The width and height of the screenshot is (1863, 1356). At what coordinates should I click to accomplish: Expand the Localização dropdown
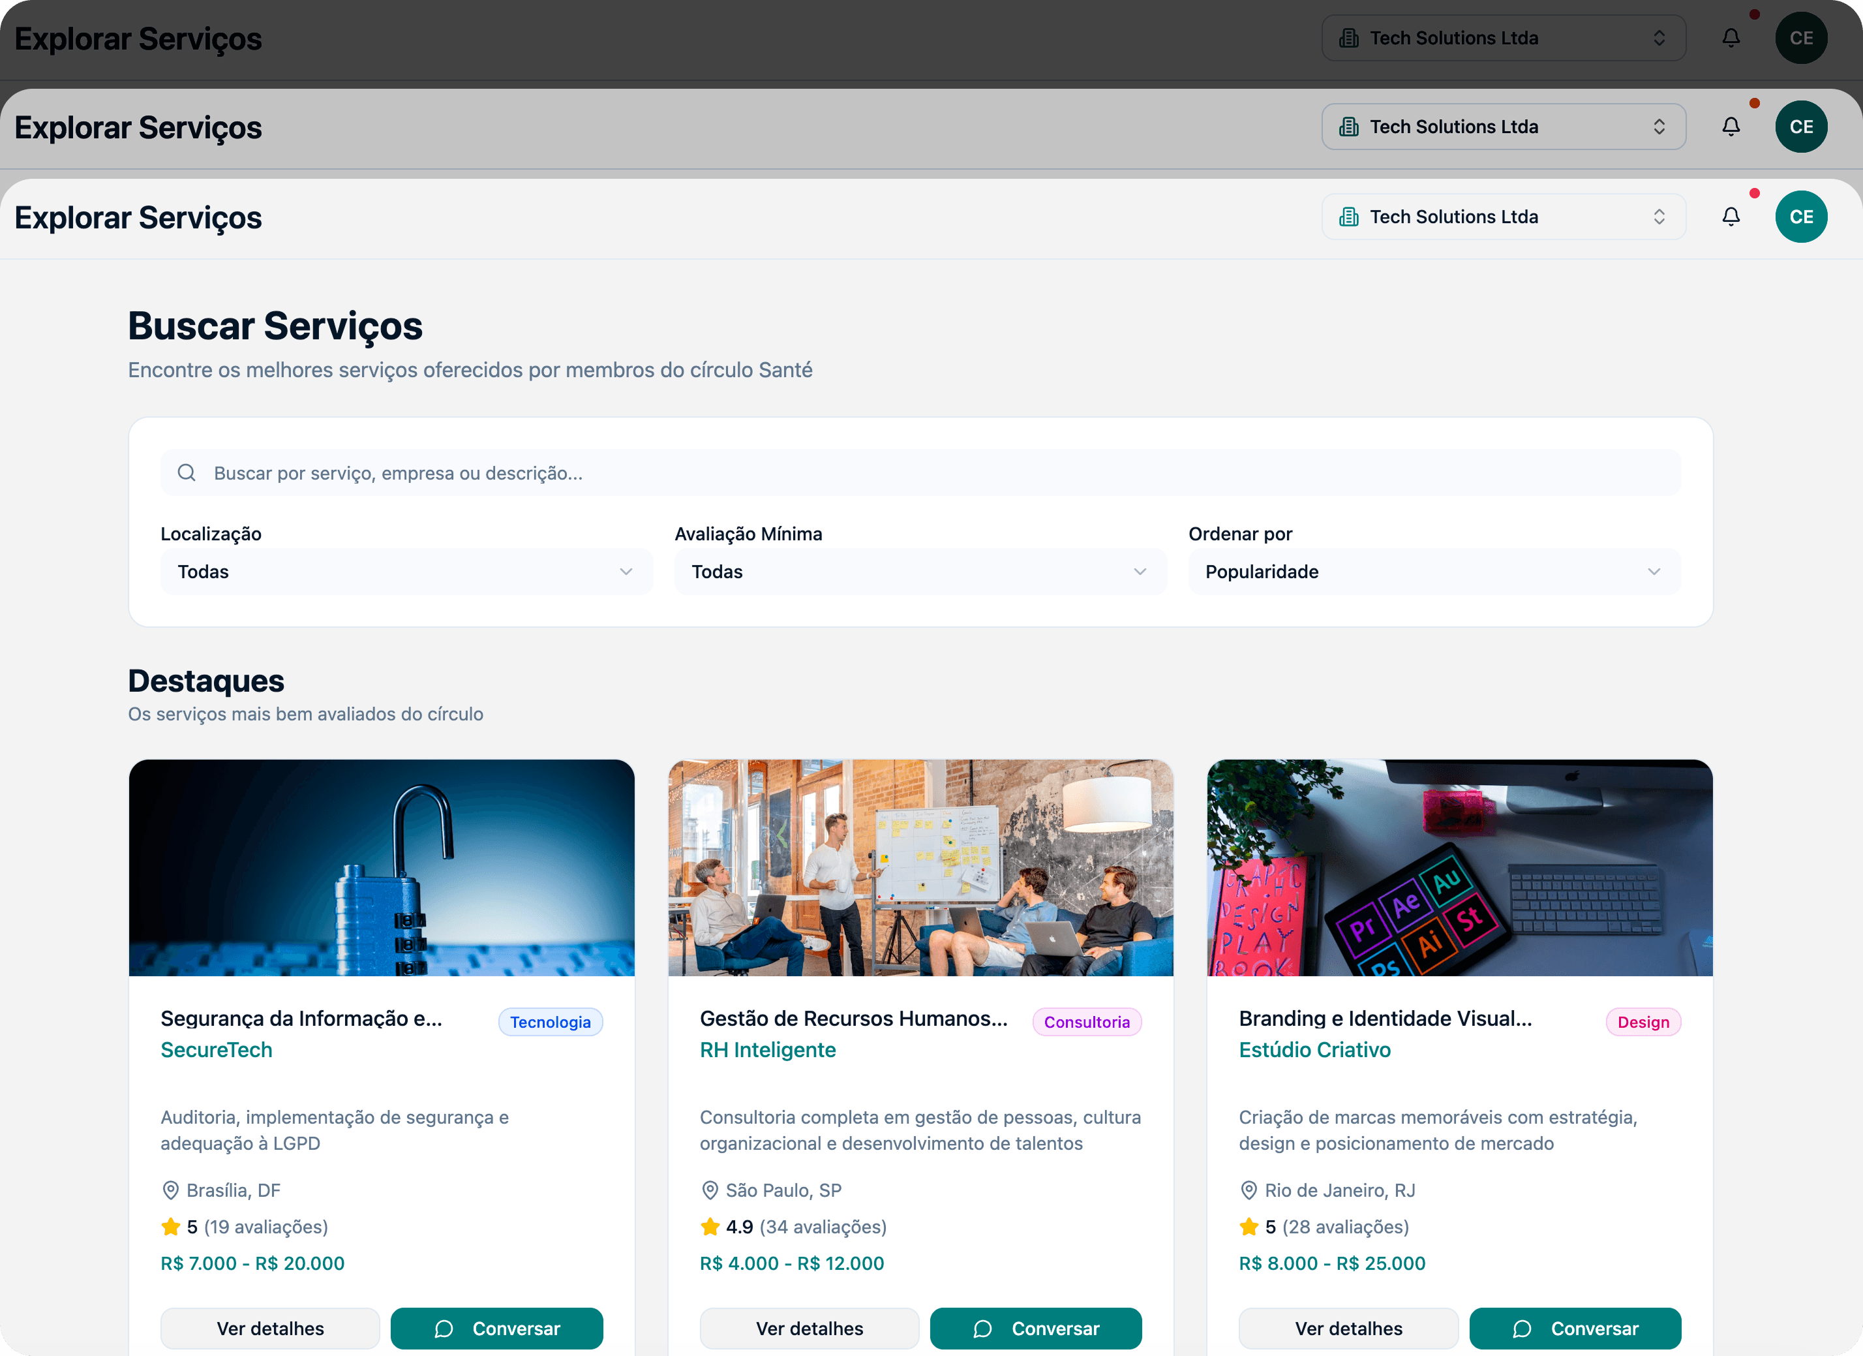[406, 571]
